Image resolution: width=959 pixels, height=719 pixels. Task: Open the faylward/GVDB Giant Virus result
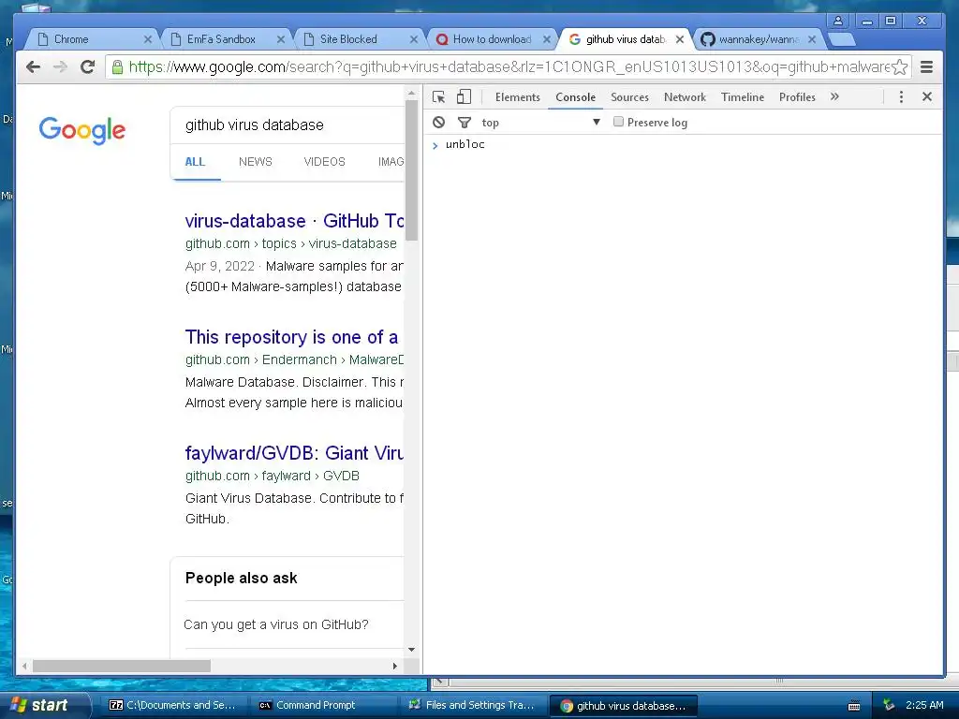(294, 453)
